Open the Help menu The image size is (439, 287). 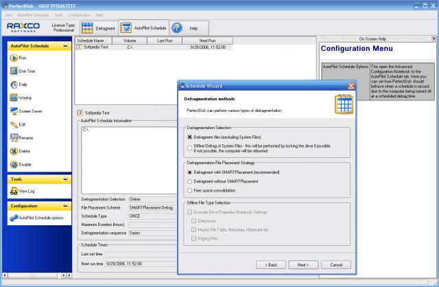click(x=99, y=15)
